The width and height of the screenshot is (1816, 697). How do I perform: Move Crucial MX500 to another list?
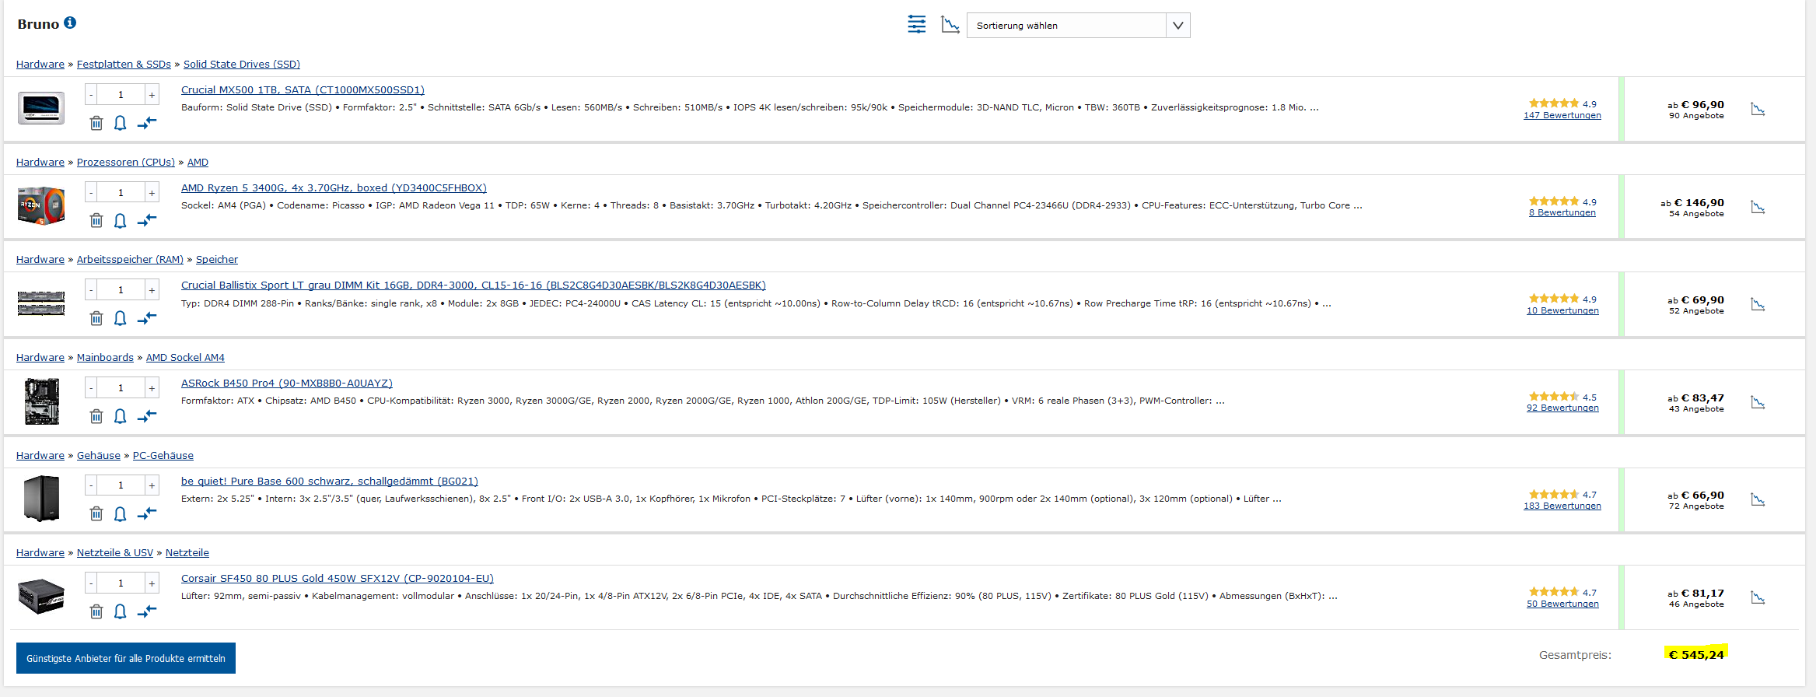coord(147,123)
